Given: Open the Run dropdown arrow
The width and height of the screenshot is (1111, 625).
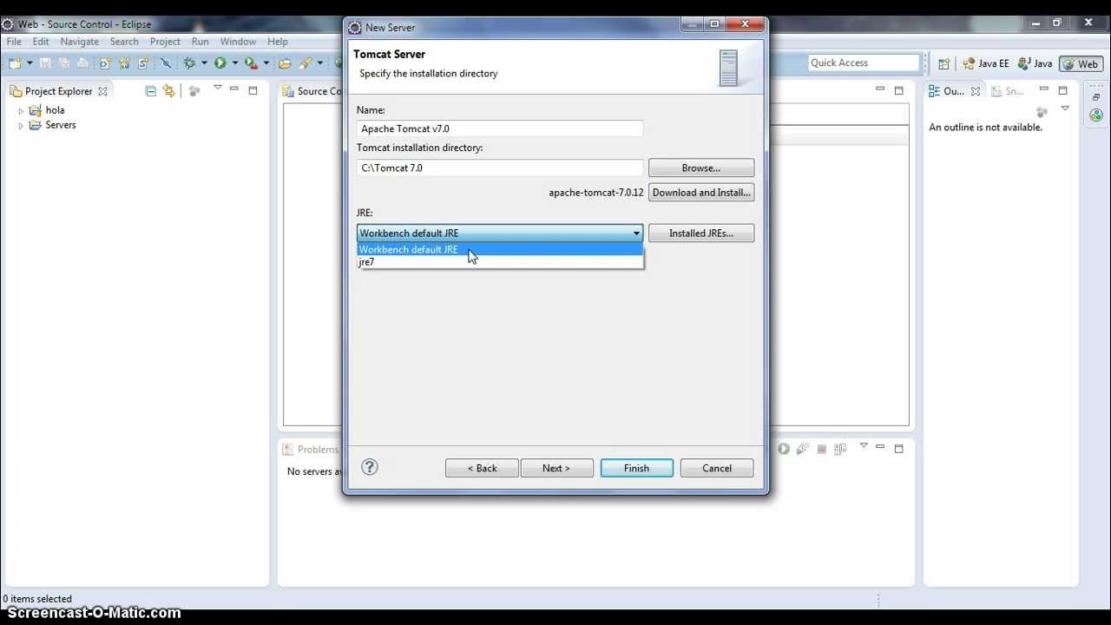Looking at the screenshot, I should pos(235,63).
